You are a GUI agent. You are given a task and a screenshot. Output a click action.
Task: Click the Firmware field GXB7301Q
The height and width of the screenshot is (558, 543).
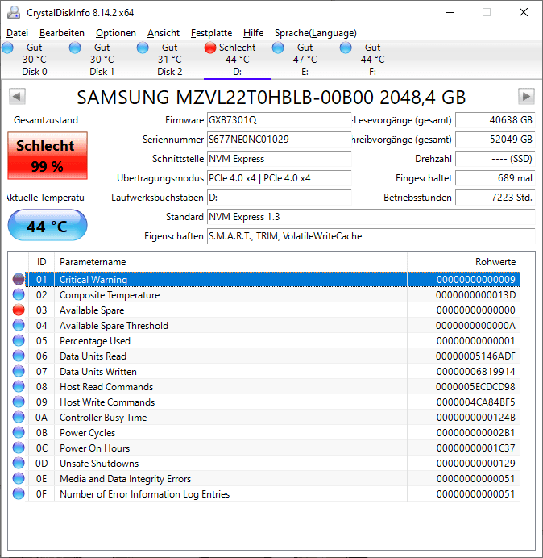coord(279,120)
